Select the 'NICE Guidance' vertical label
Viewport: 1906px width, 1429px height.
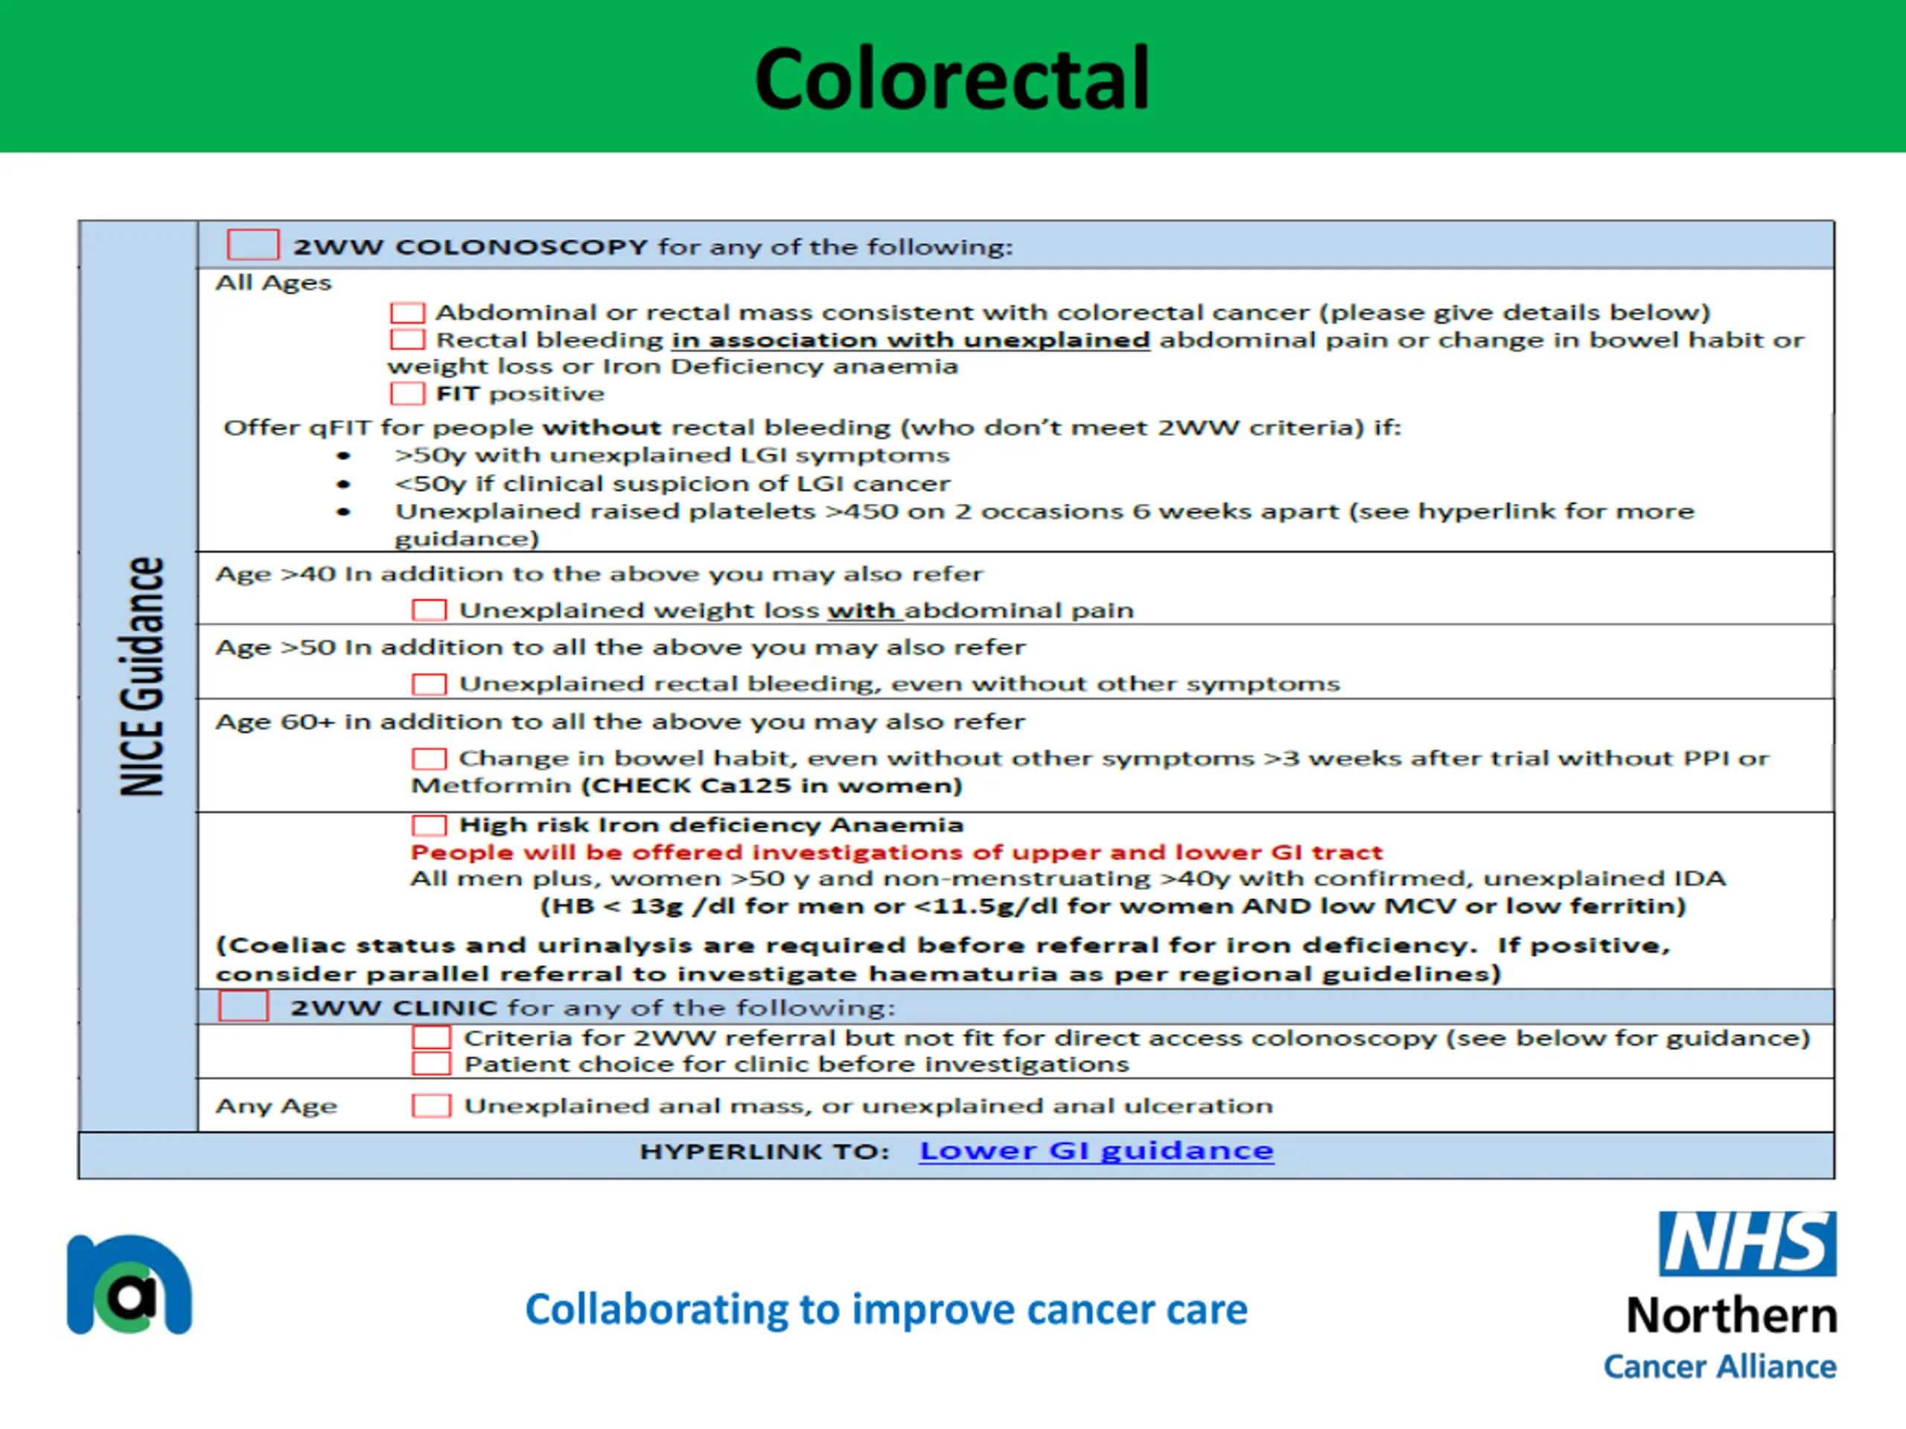pyautogui.click(x=141, y=675)
